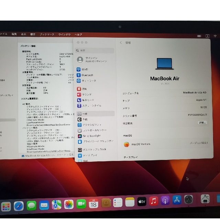Open the ウインドウ (Window) menu

[x=64, y=35]
